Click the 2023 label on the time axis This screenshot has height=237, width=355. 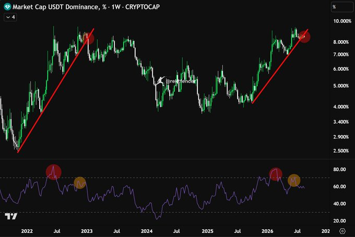coord(87,231)
